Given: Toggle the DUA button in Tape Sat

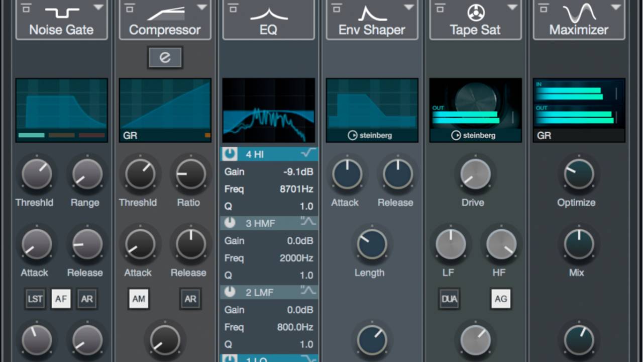Looking at the screenshot, I should [449, 299].
